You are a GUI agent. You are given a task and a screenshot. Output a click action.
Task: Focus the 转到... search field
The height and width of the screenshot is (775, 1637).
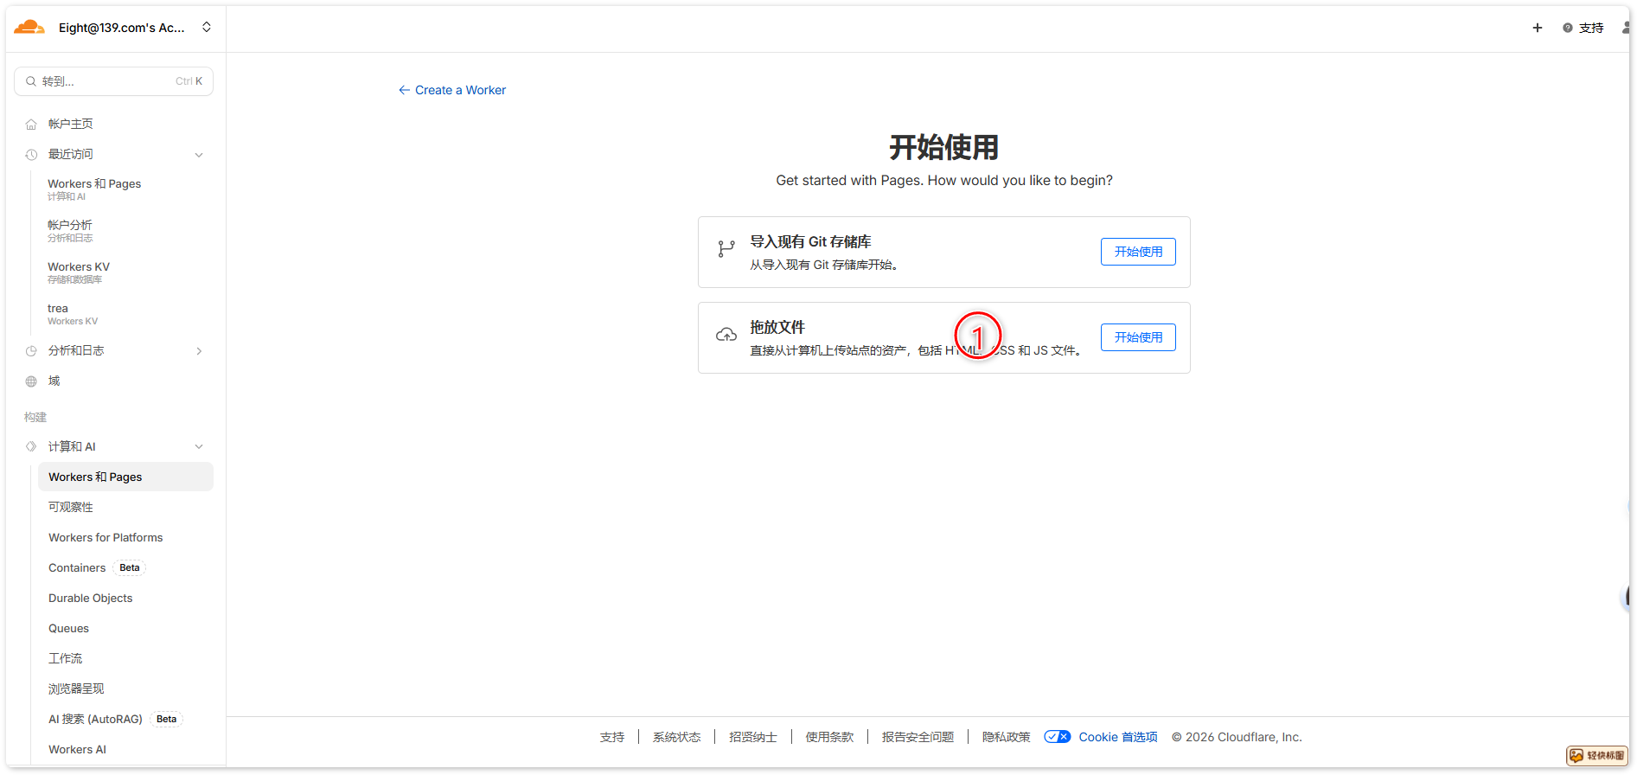(114, 81)
